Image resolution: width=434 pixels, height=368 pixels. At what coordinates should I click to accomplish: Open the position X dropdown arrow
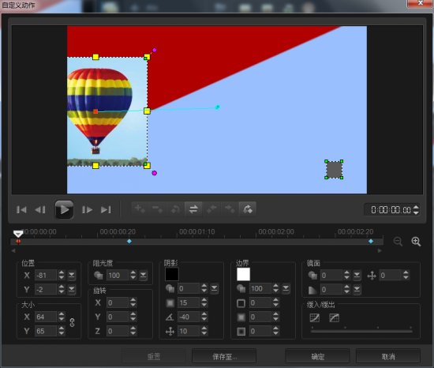tap(71, 275)
